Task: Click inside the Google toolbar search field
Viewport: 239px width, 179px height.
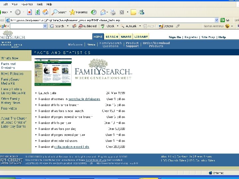Action: [27, 26]
